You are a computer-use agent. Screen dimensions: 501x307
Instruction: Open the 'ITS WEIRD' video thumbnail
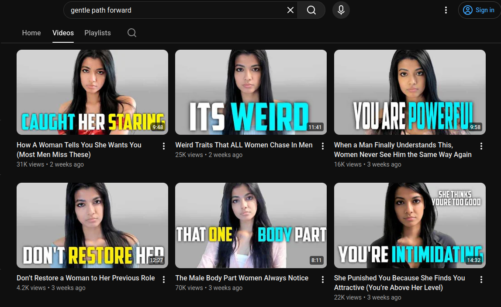(x=251, y=92)
